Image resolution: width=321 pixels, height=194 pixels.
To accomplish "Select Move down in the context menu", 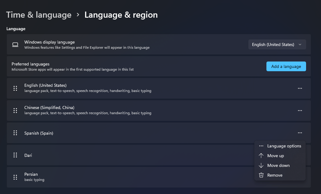I will [x=278, y=165].
